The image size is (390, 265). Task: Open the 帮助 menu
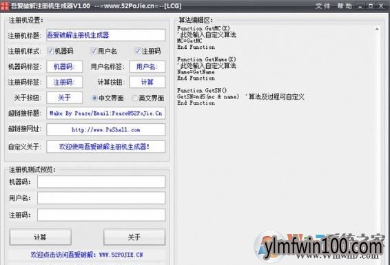345,6
